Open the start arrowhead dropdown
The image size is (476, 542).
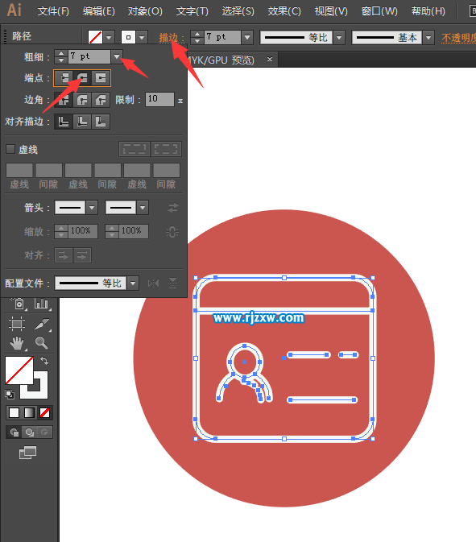click(x=92, y=208)
